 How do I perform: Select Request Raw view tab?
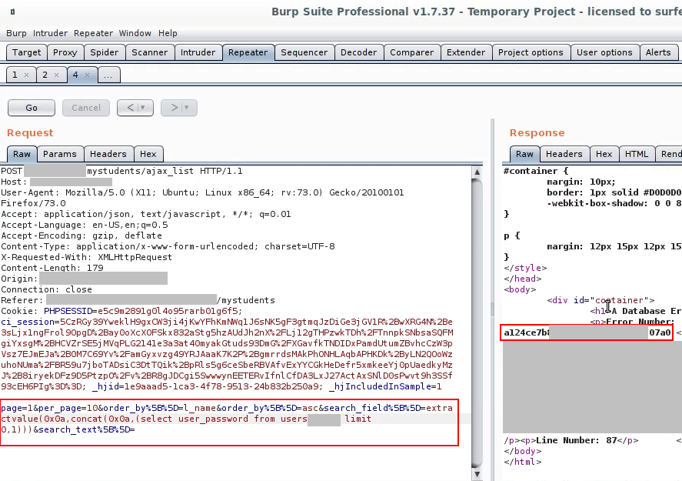(x=22, y=154)
